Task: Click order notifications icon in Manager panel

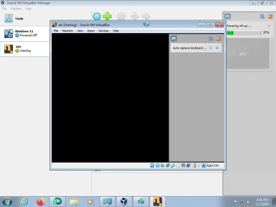Action: pyautogui.click(x=262, y=16)
